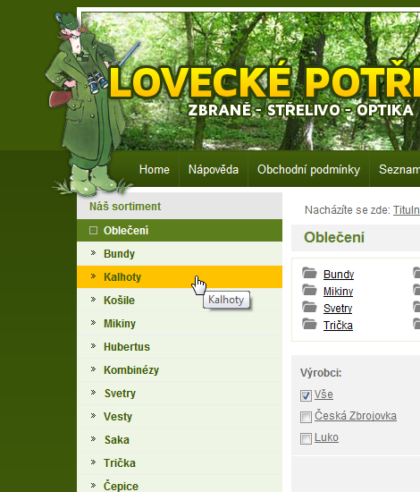
Task: Click arrow icon next to Vesty
Action: point(93,415)
